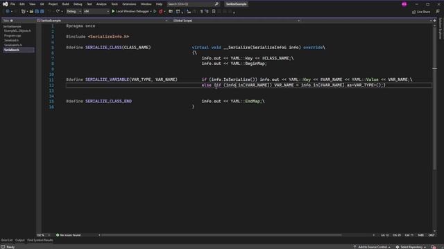Click the navigate backward toolbar icon
444x249 pixels.
point(8,12)
